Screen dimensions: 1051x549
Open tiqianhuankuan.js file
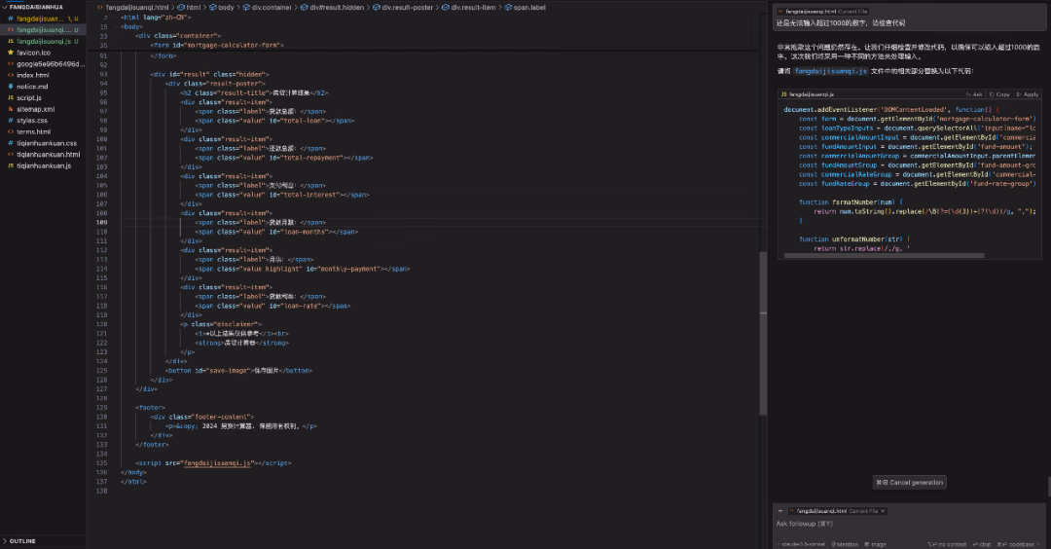[x=44, y=165]
